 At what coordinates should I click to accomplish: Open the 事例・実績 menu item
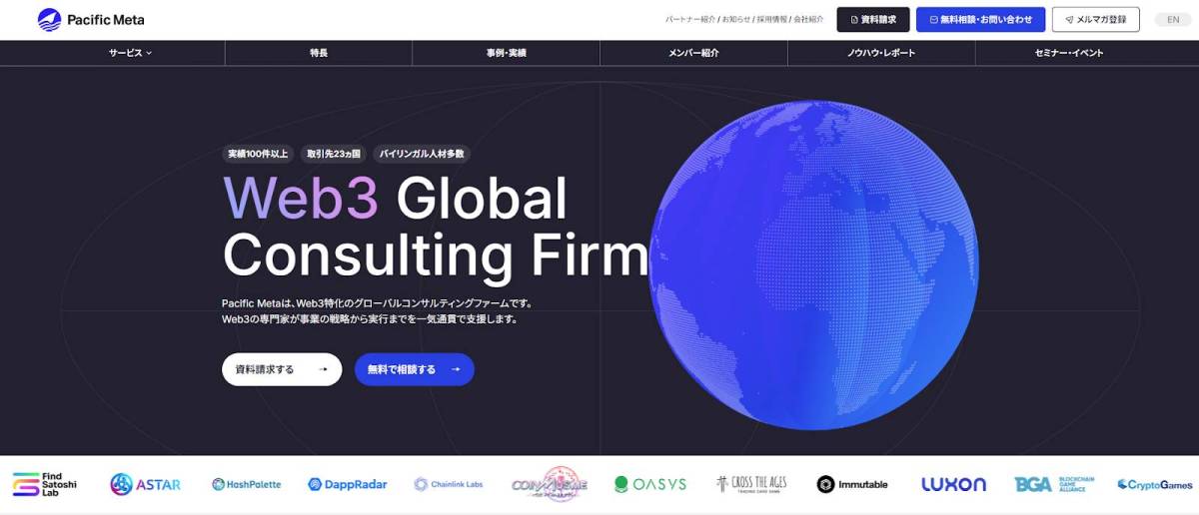click(506, 53)
